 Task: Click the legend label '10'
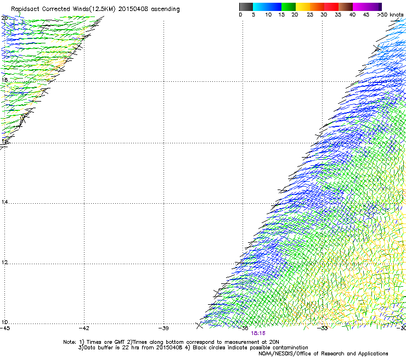coord(268,15)
